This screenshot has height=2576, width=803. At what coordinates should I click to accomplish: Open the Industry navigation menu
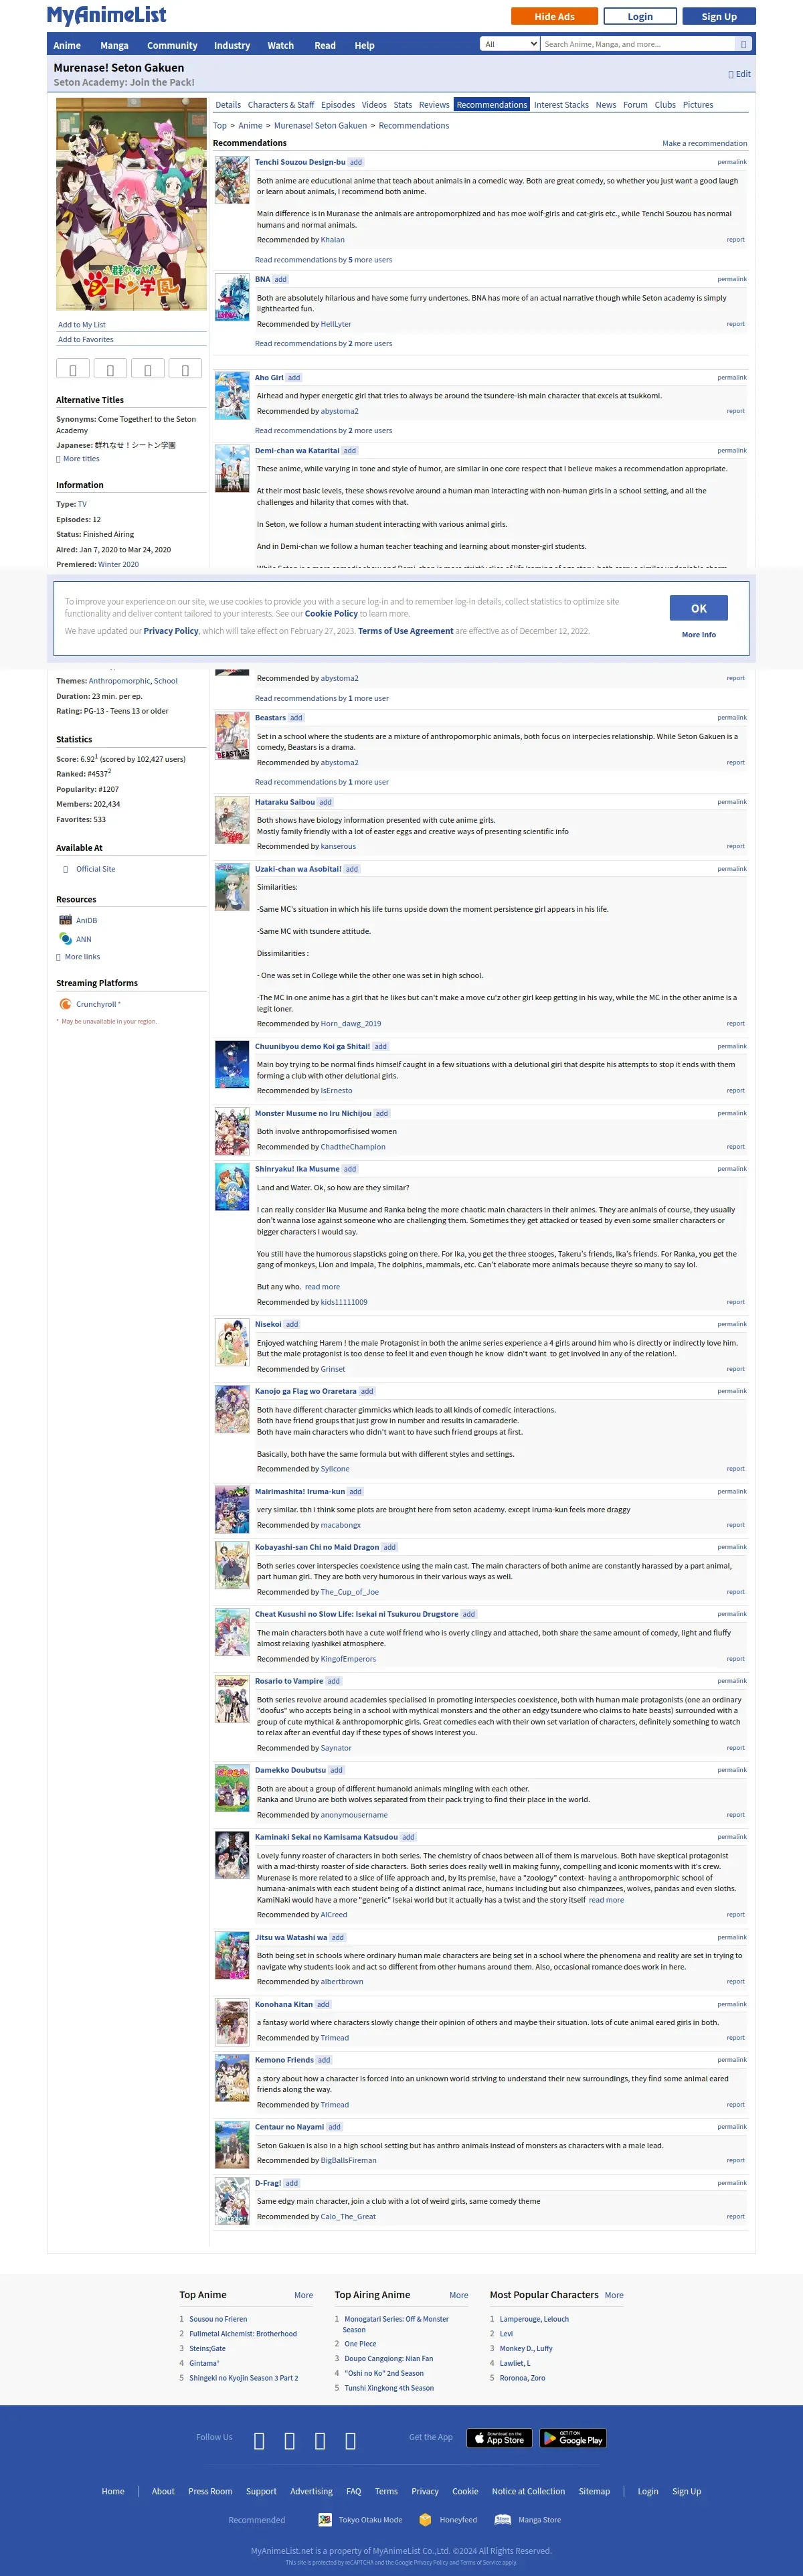point(232,45)
